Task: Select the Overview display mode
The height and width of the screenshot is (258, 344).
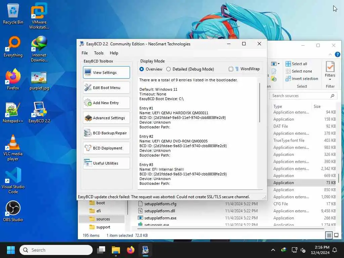Action: click(151, 69)
